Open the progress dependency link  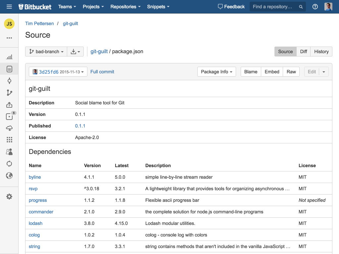tap(38, 200)
